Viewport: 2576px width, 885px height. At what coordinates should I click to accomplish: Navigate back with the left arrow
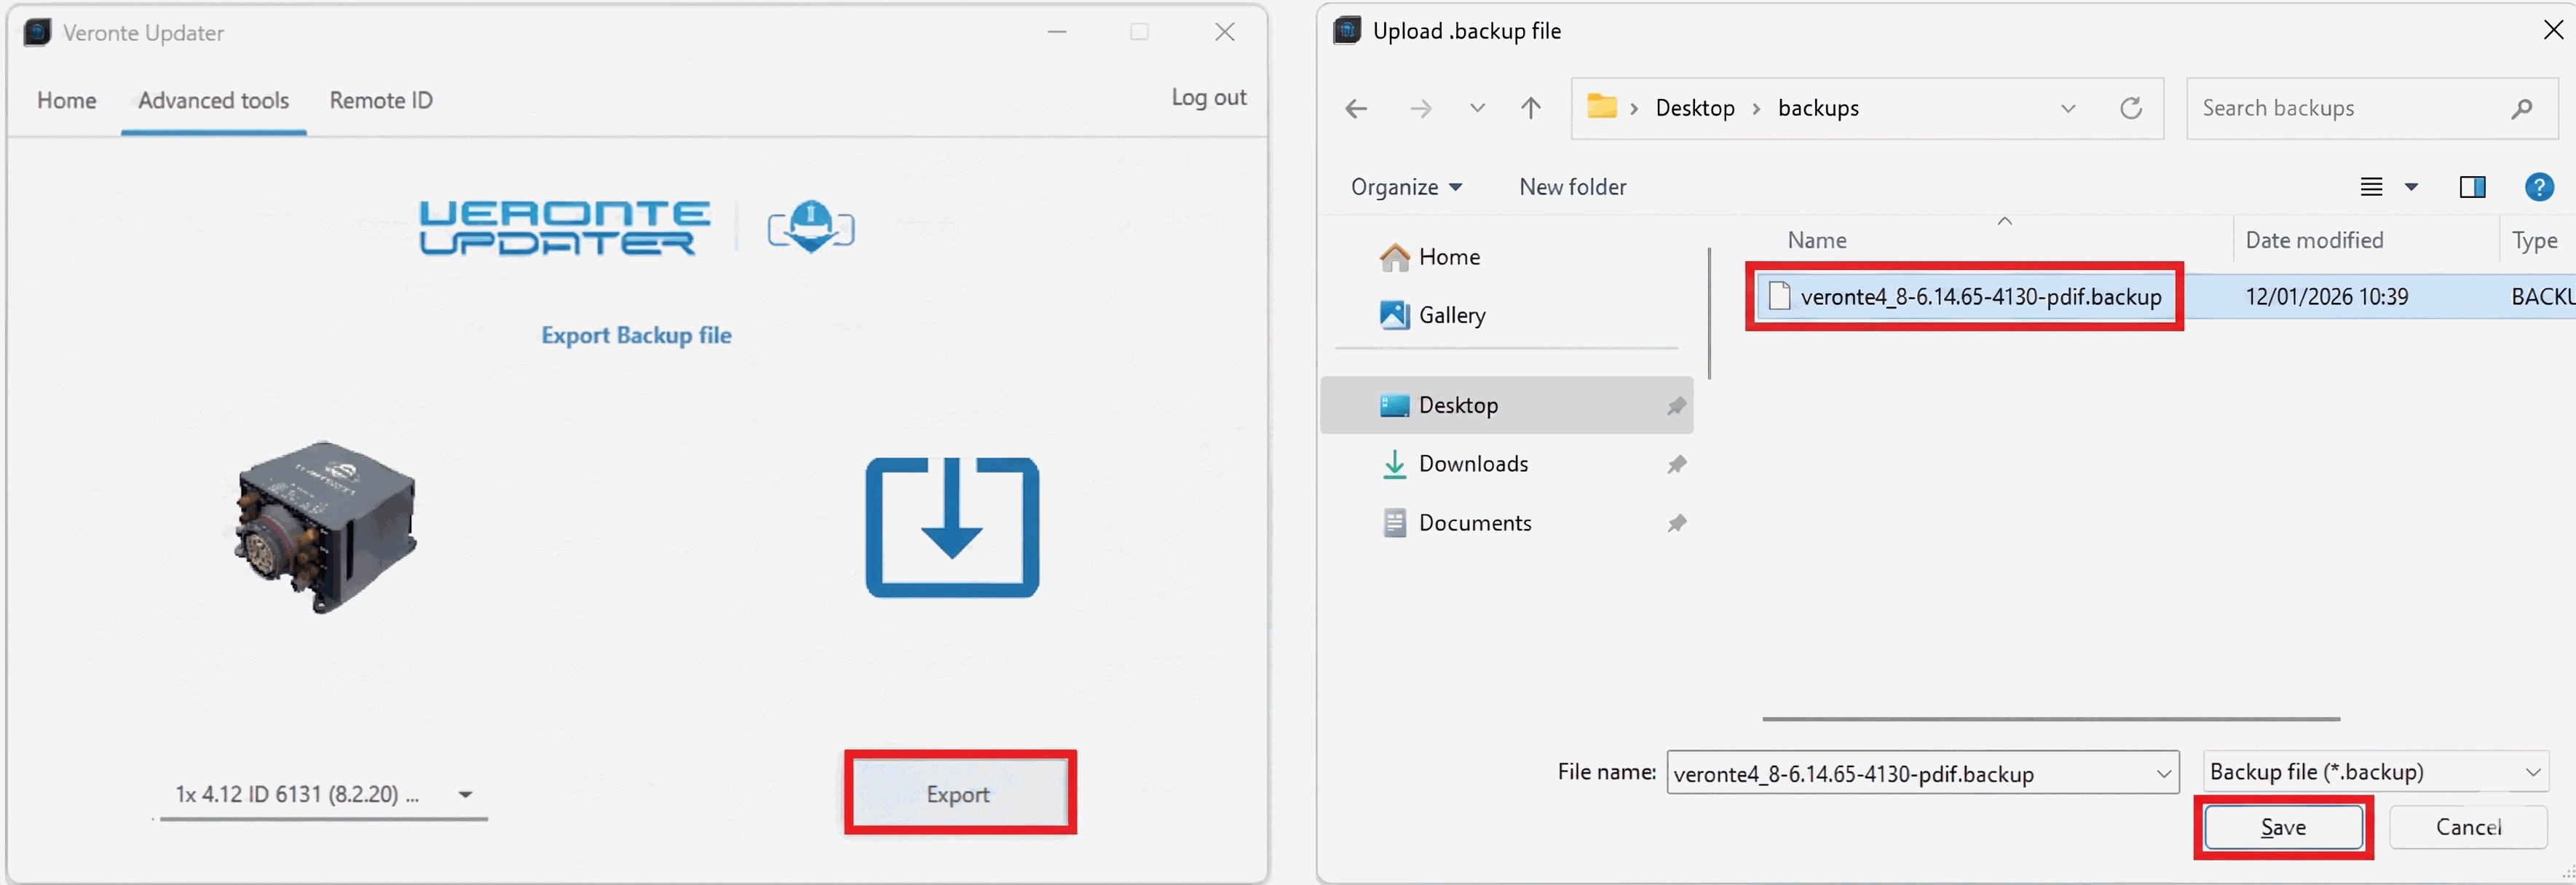(1356, 108)
